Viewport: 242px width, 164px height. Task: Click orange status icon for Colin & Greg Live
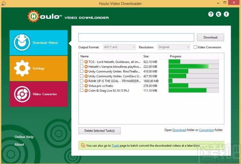coord(86,90)
